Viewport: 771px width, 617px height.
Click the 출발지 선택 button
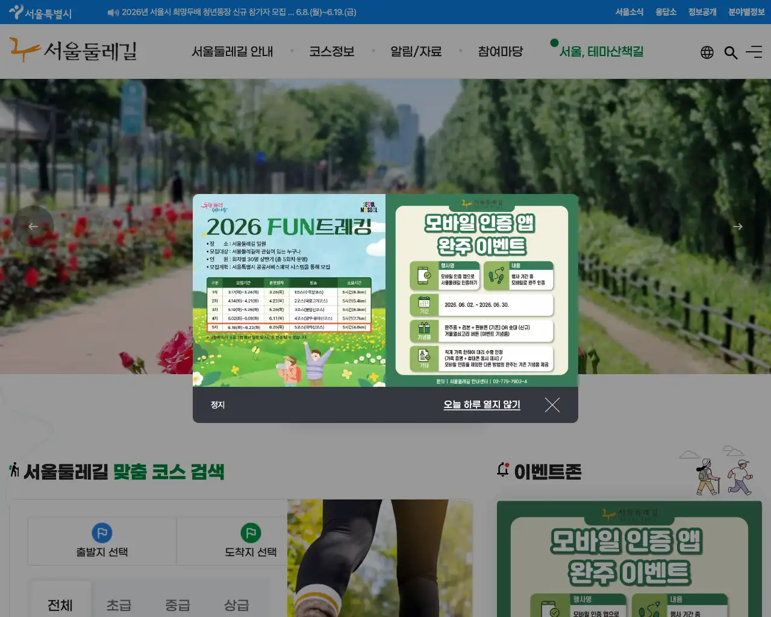pos(102,540)
